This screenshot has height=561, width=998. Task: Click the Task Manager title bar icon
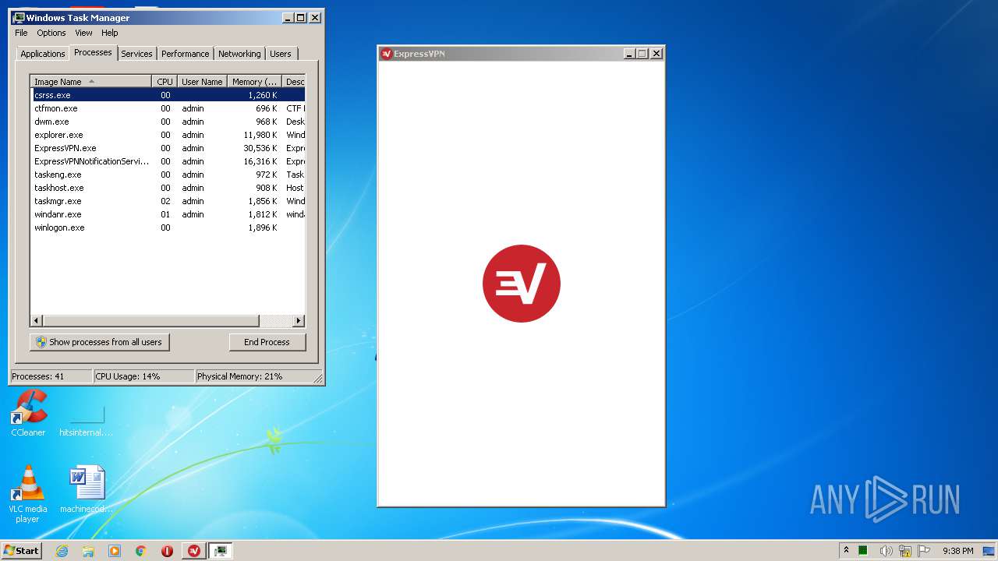[19, 17]
